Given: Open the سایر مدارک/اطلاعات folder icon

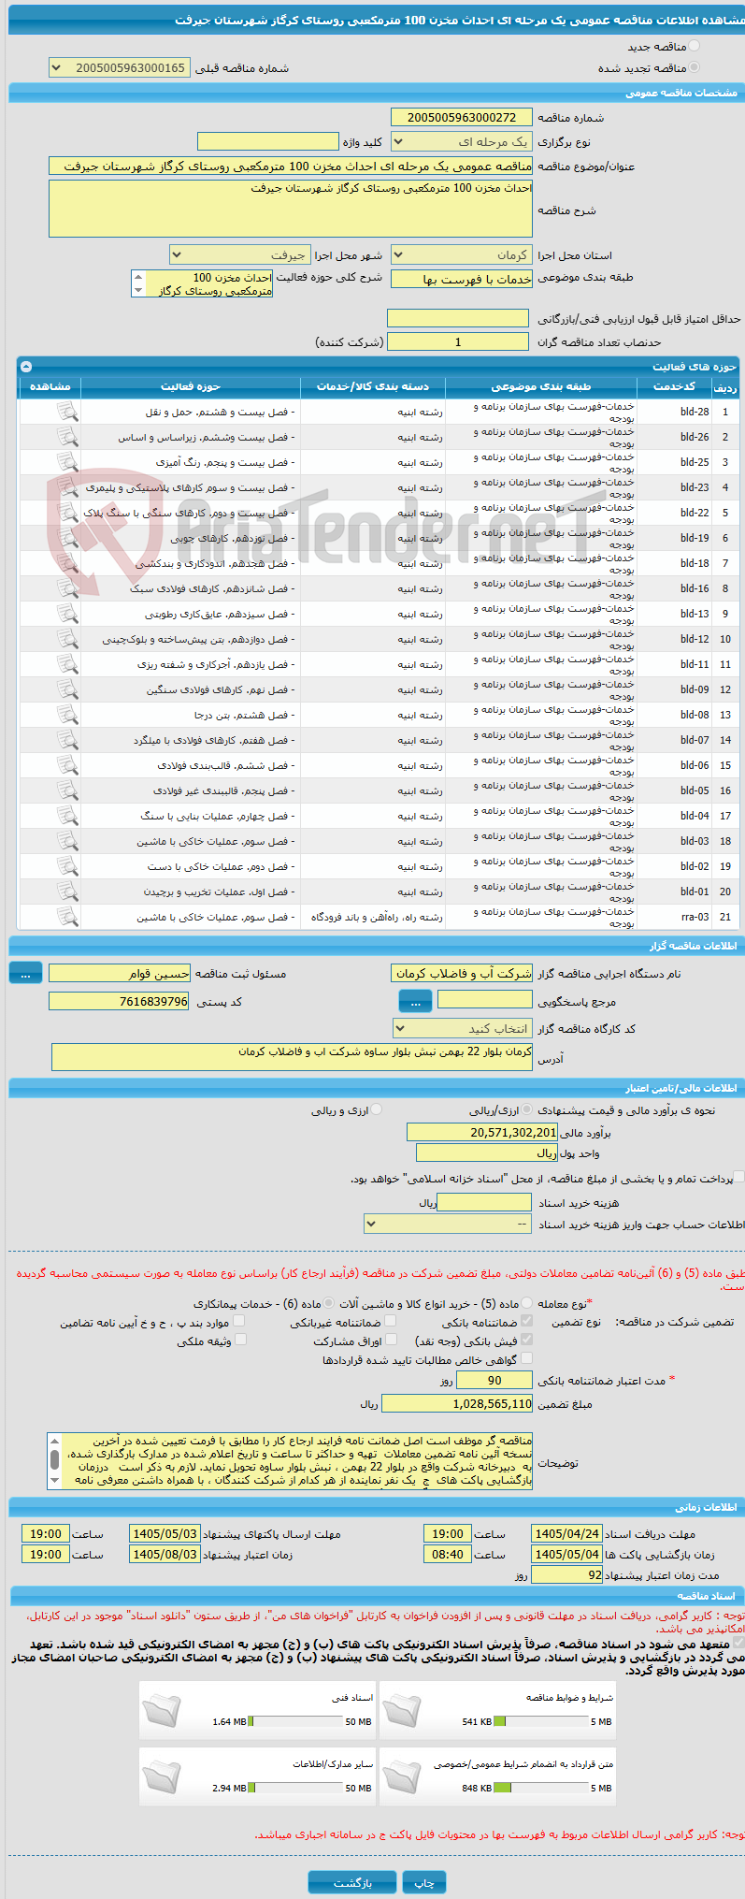Looking at the screenshot, I should click(162, 1776).
